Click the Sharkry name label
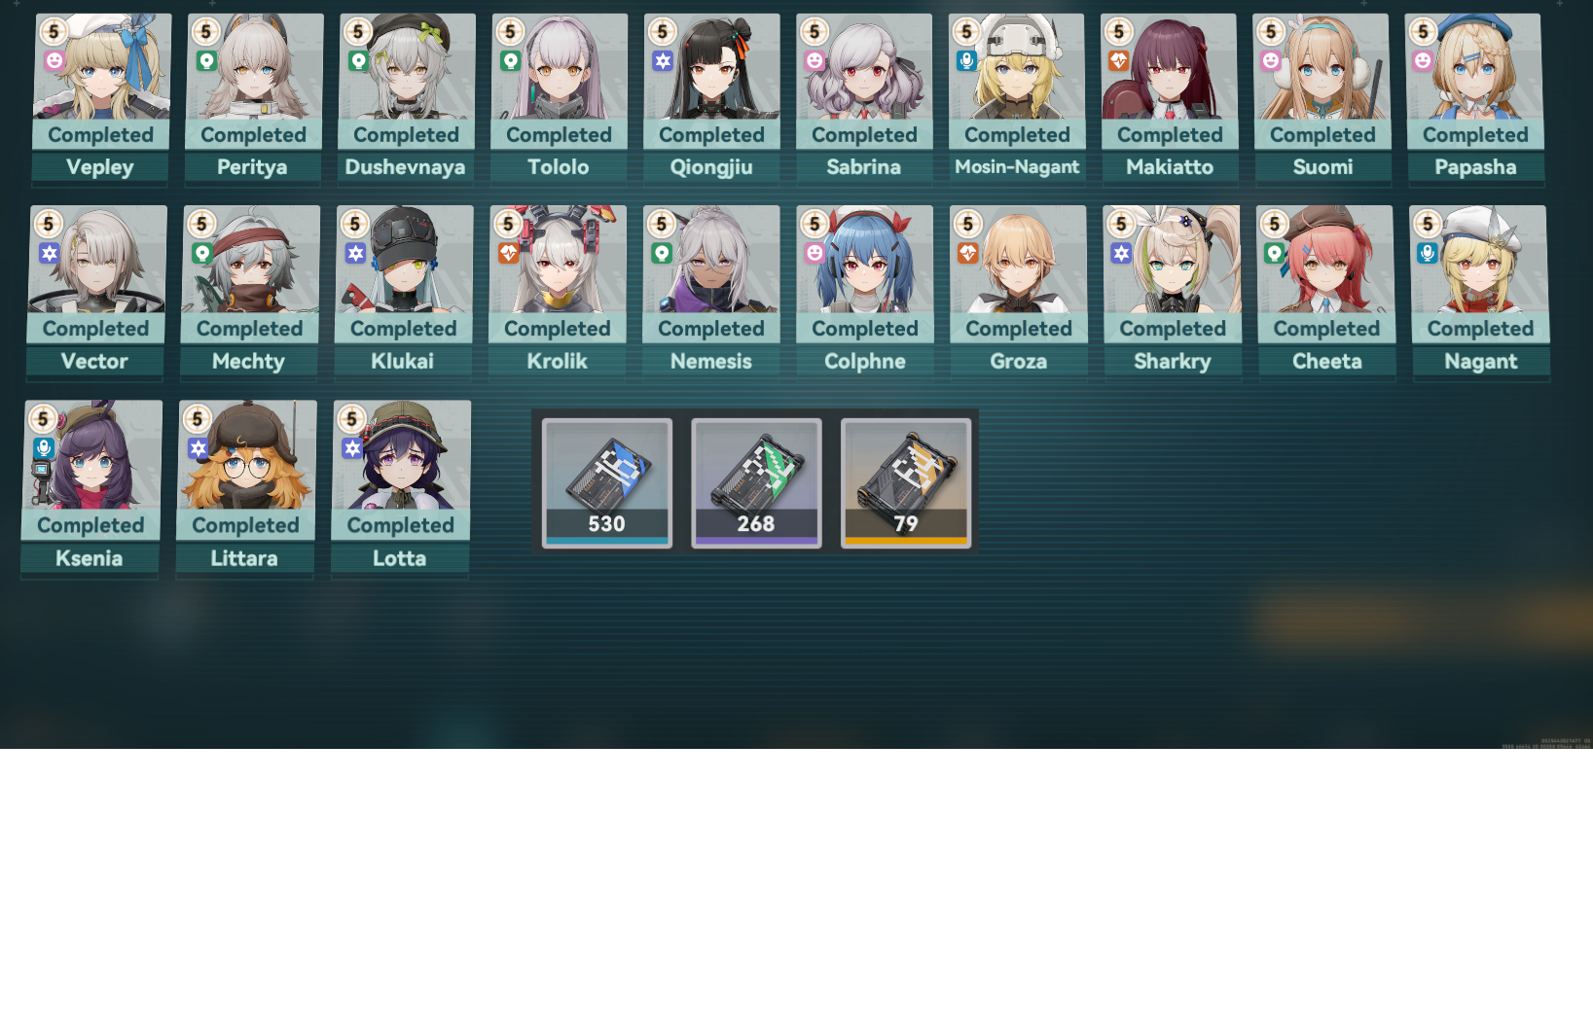This screenshot has width=1593, height=1028. 1173,362
